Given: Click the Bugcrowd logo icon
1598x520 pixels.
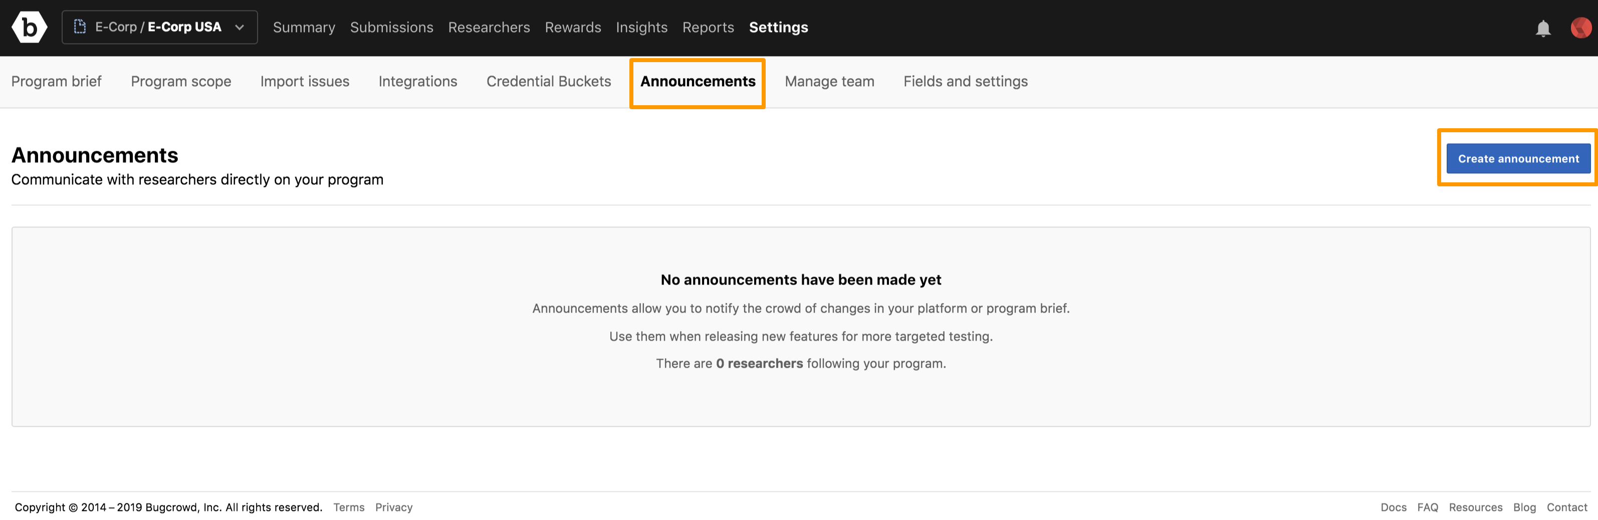Looking at the screenshot, I should click(x=29, y=28).
